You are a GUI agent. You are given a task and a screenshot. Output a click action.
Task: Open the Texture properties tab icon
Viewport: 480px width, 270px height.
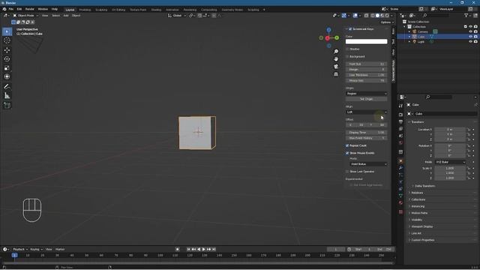(400, 211)
